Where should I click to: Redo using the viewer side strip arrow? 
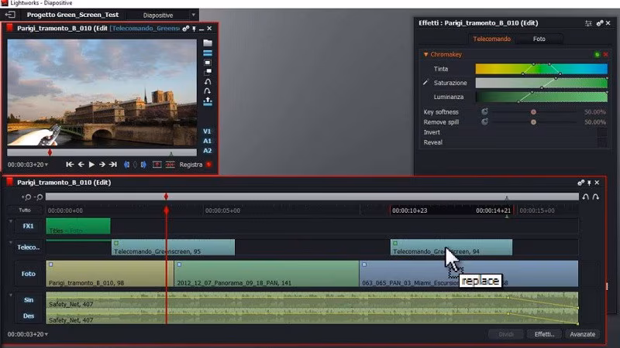pos(208,90)
